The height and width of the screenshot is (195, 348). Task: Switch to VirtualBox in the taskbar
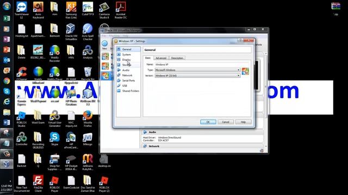7,164
